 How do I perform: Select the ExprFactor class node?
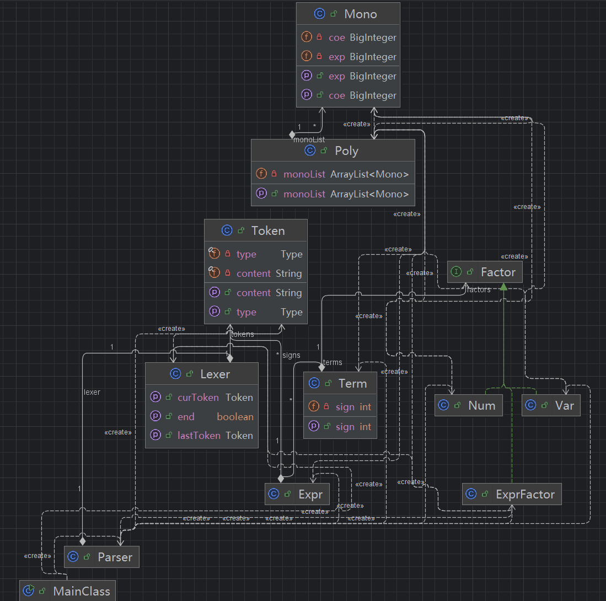[x=512, y=494]
